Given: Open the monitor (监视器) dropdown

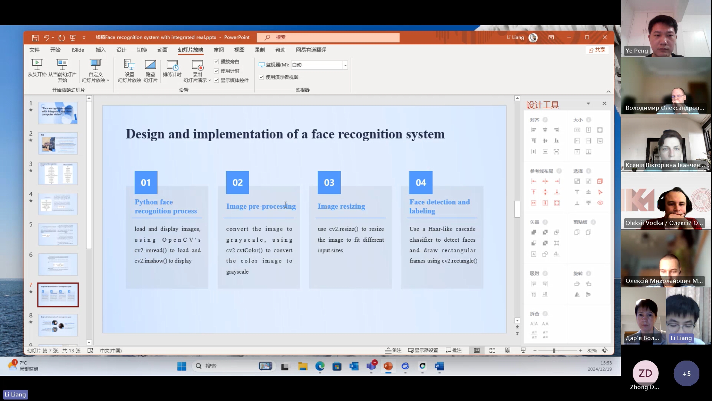Looking at the screenshot, I should coord(345,65).
